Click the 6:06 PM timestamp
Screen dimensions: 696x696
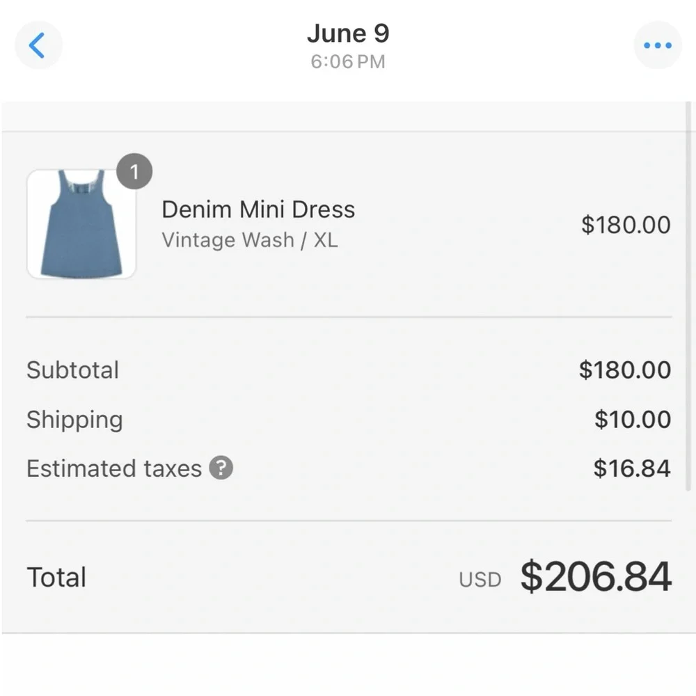[348, 61]
